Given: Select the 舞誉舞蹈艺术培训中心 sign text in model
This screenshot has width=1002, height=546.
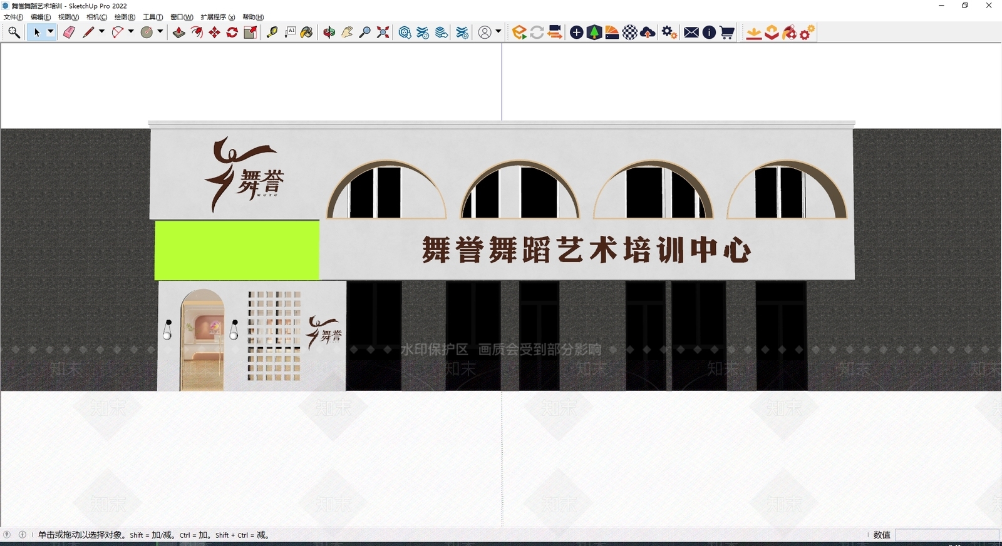Looking at the screenshot, I should 586,250.
